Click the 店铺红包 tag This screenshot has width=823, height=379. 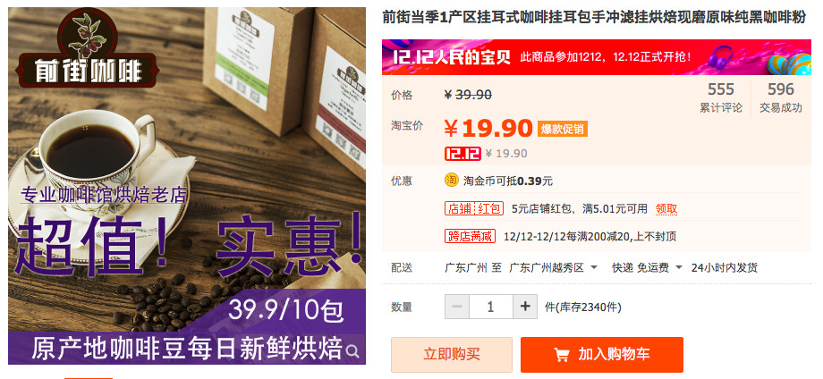(x=474, y=208)
